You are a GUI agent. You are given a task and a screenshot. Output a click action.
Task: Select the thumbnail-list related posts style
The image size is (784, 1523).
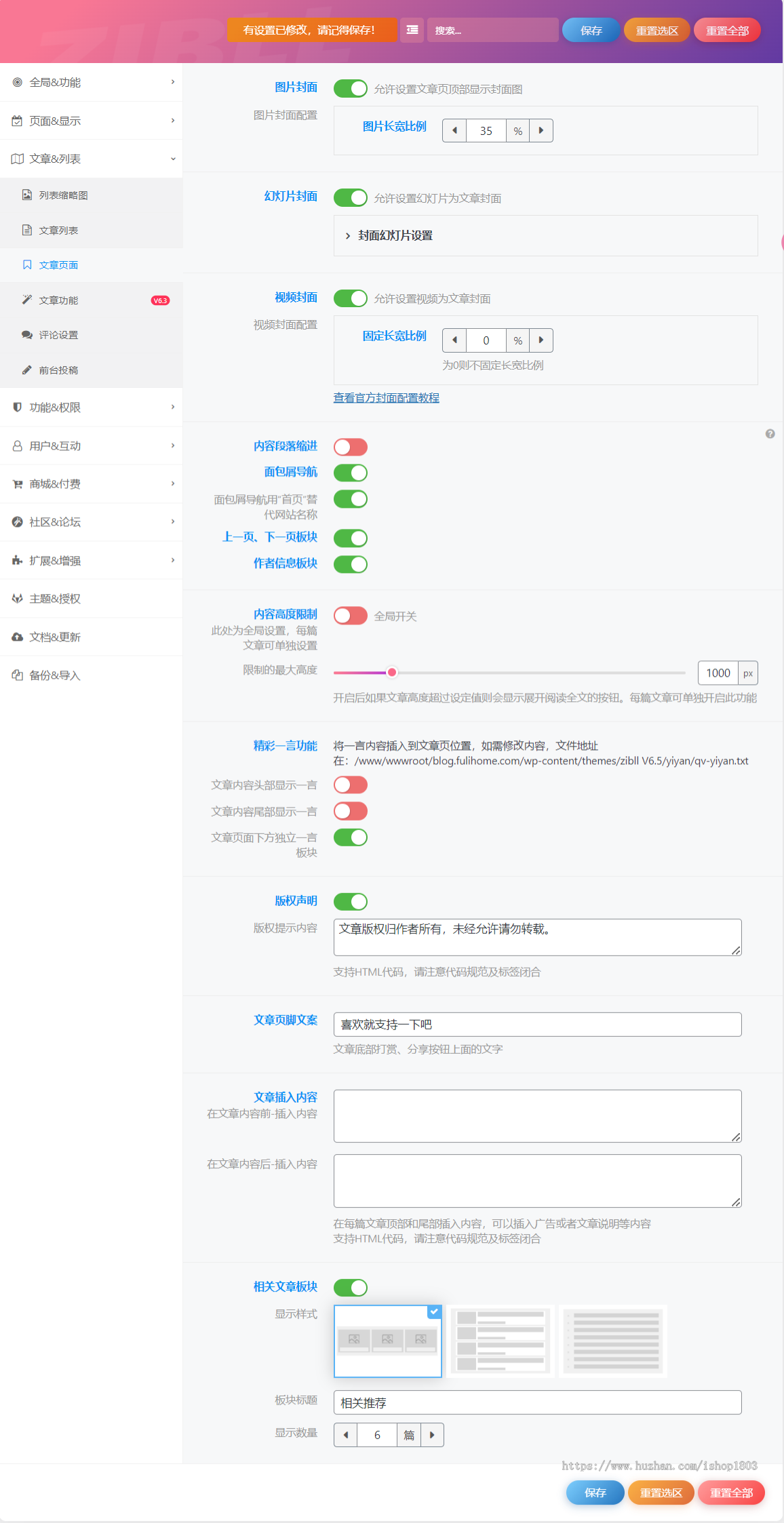click(x=501, y=1341)
